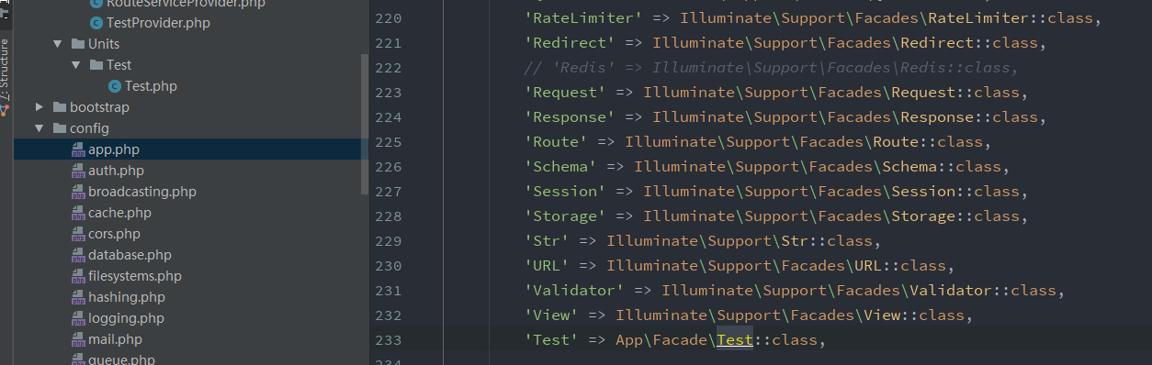Click the PHP icon beside mail.php

[x=80, y=339]
